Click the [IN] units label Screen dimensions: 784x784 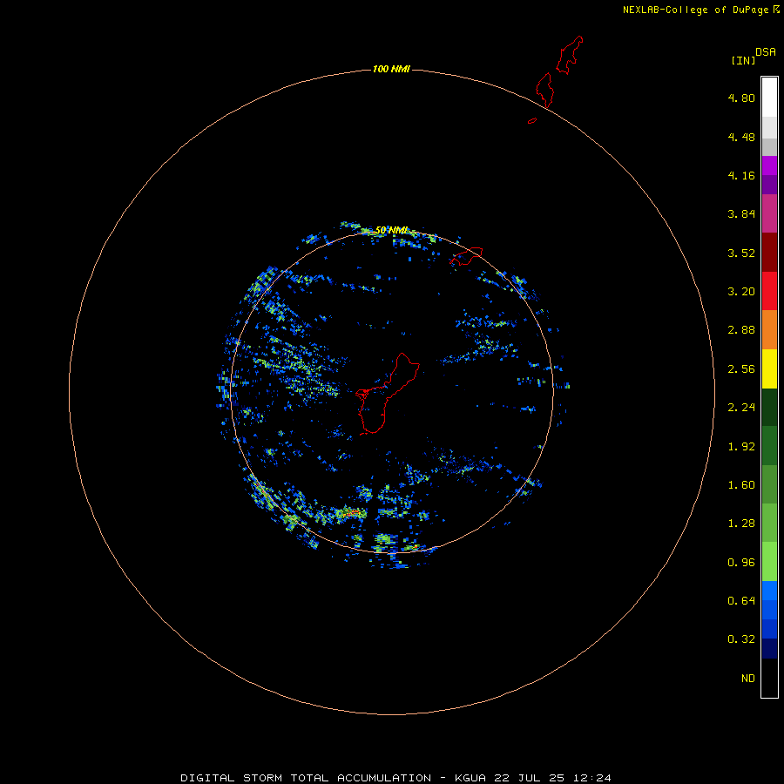[x=743, y=60]
